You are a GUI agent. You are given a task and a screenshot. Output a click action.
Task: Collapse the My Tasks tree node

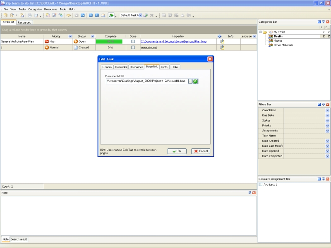[261, 32]
